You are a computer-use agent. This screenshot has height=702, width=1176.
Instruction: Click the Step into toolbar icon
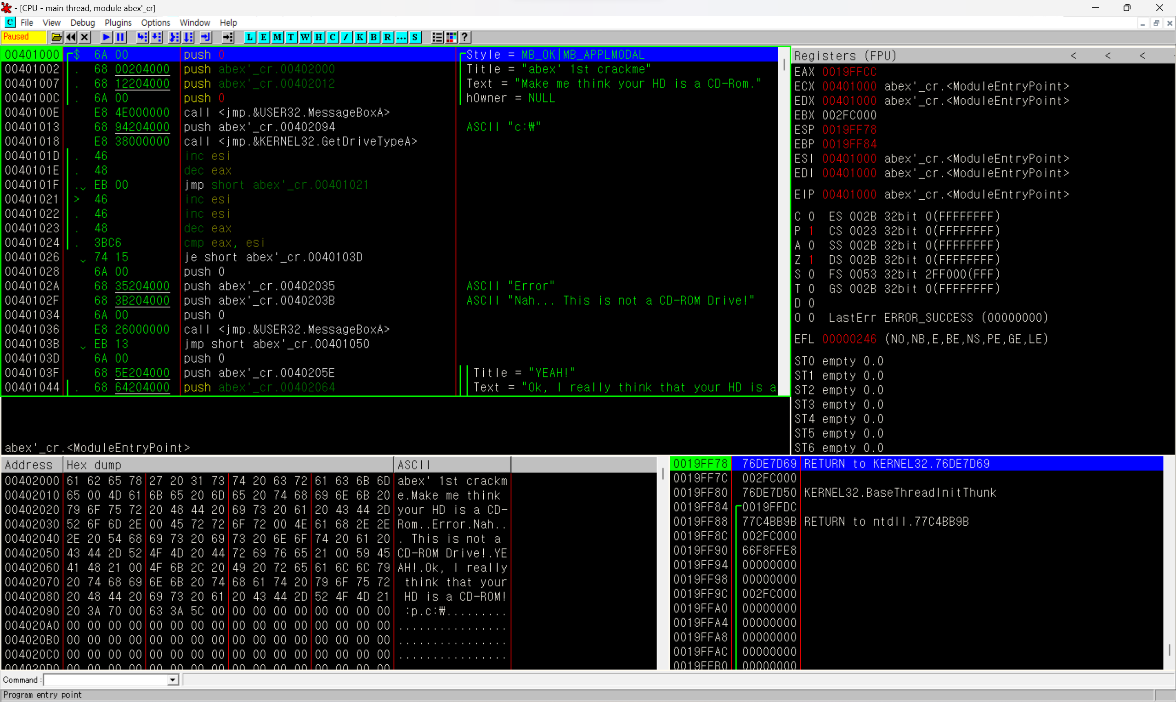pos(142,37)
